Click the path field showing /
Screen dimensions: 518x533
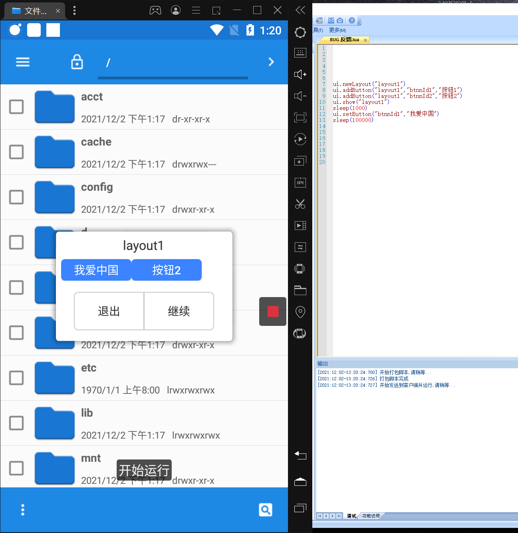[x=173, y=63]
